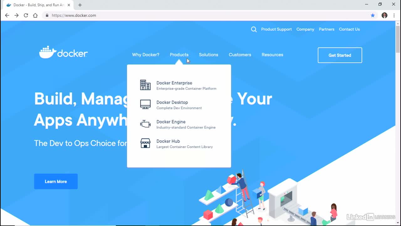Open the Contact Us link
Screen dimensions: 401x226
coord(349,29)
